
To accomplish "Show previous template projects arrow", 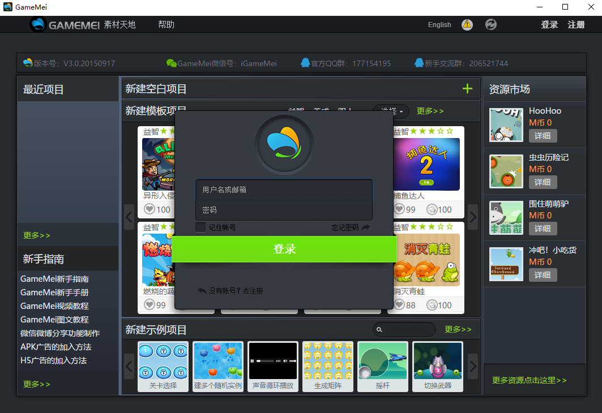I will coord(129,217).
